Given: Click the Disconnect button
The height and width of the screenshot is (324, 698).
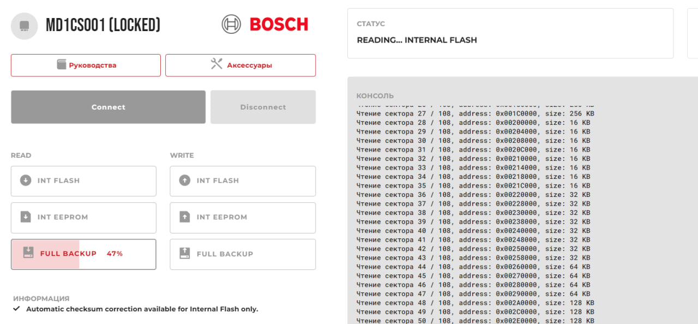Looking at the screenshot, I should [x=263, y=107].
